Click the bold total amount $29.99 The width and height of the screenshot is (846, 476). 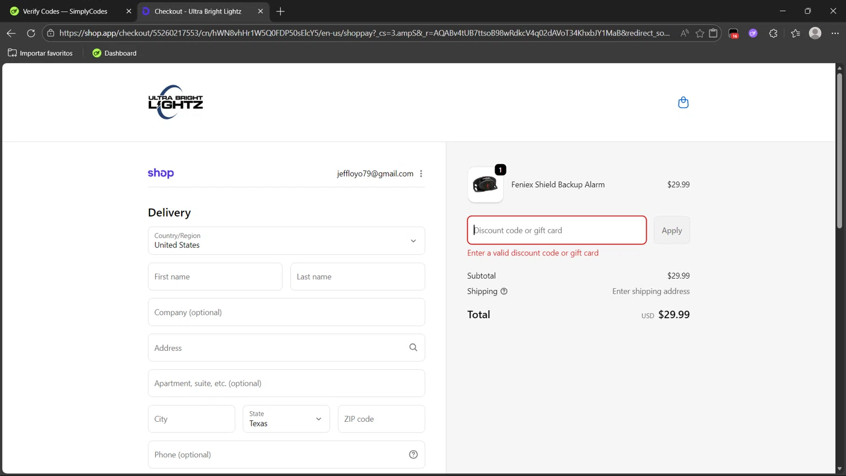click(674, 315)
